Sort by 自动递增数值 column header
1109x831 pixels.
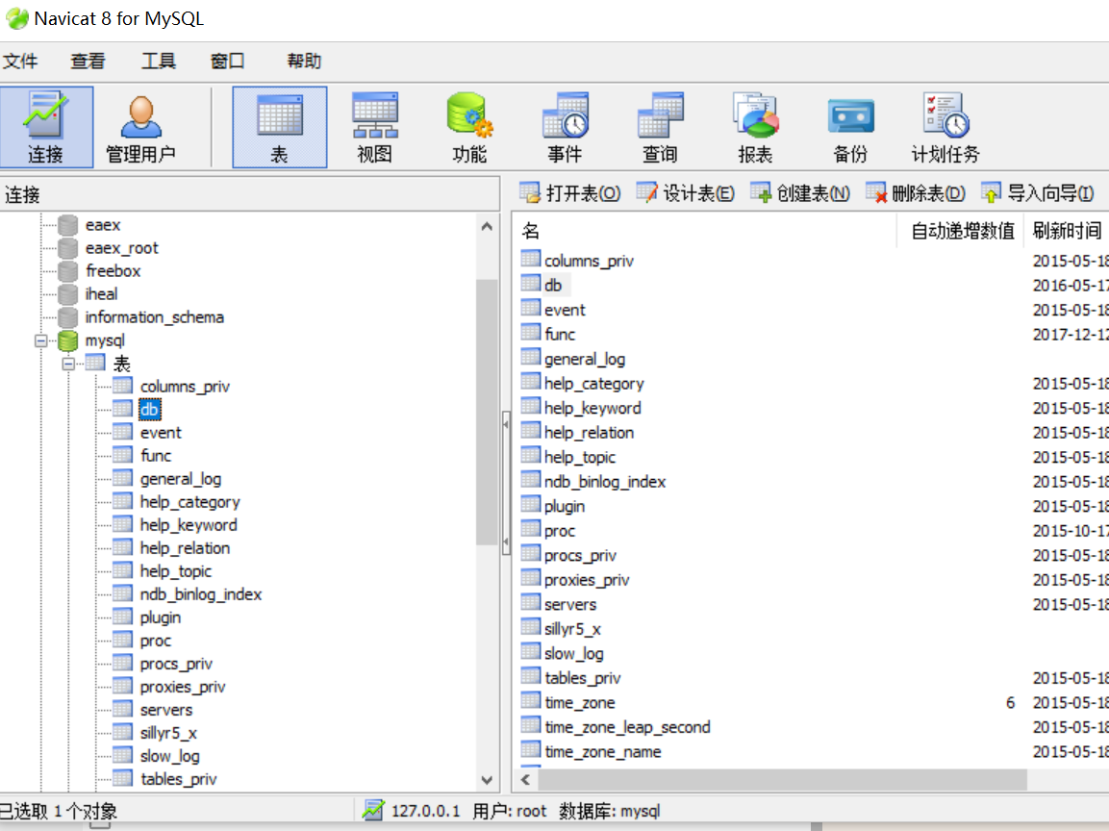pos(961,231)
